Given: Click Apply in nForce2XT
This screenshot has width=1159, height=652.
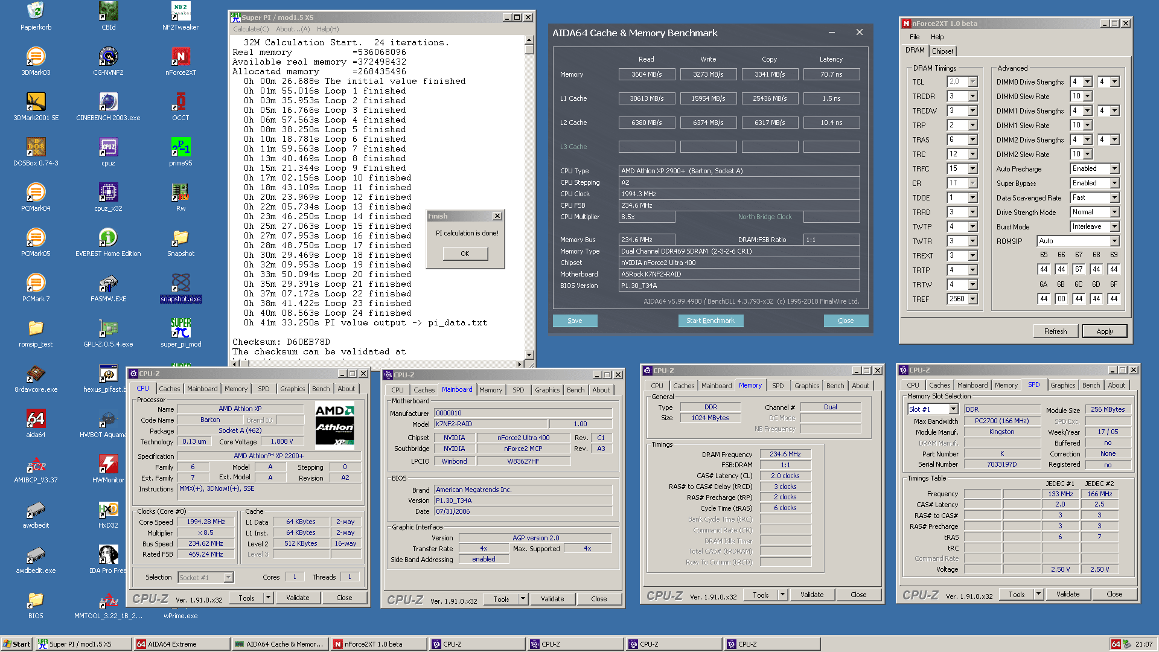Looking at the screenshot, I should click(x=1104, y=331).
